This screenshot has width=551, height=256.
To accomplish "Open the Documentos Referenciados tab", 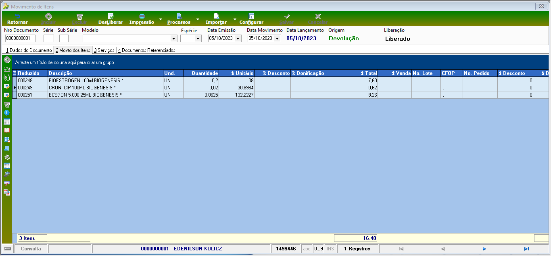I will coord(147,50).
